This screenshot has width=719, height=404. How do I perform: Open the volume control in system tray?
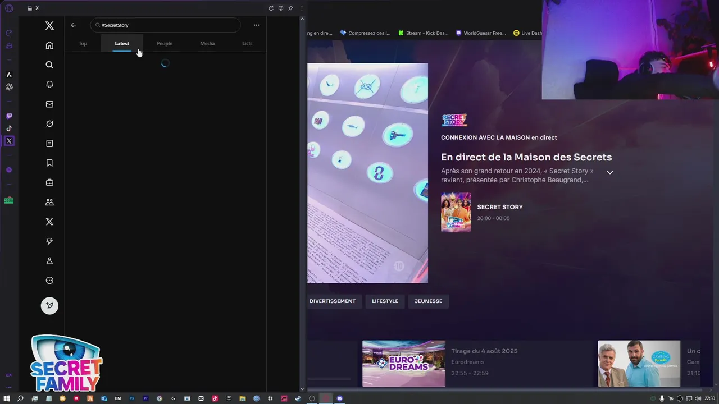[x=697, y=398]
